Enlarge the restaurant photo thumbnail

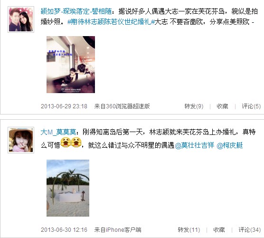(71, 65)
